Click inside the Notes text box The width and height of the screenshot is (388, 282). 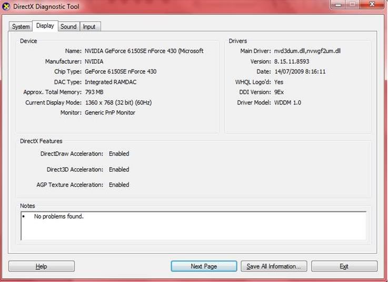point(194,226)
